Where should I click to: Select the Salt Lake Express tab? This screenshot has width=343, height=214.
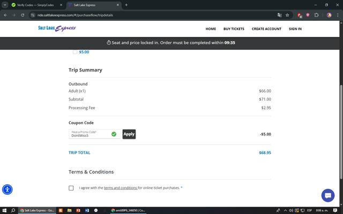94,5
